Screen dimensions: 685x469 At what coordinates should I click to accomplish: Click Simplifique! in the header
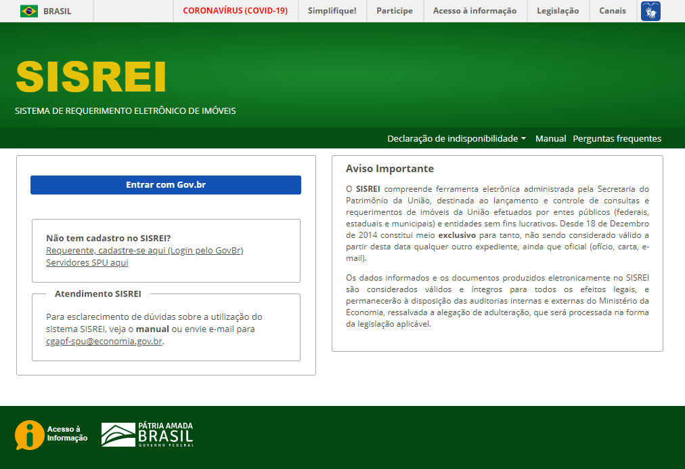pyautogui.click(x=332, y=11)
